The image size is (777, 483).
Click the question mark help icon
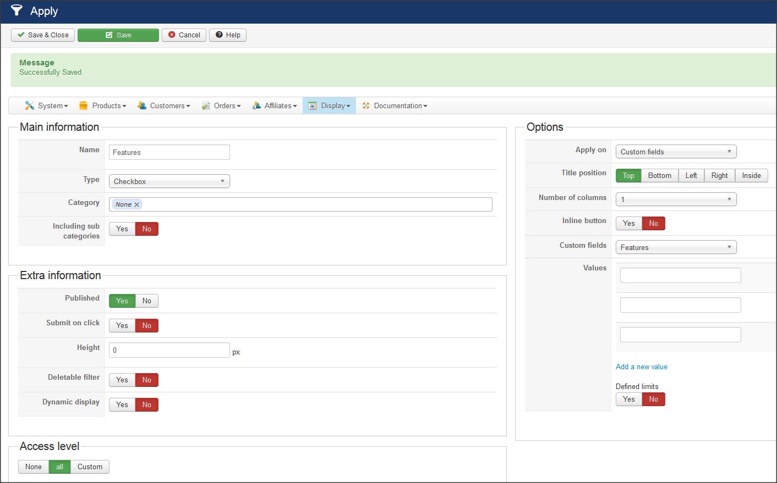point(219,35)
